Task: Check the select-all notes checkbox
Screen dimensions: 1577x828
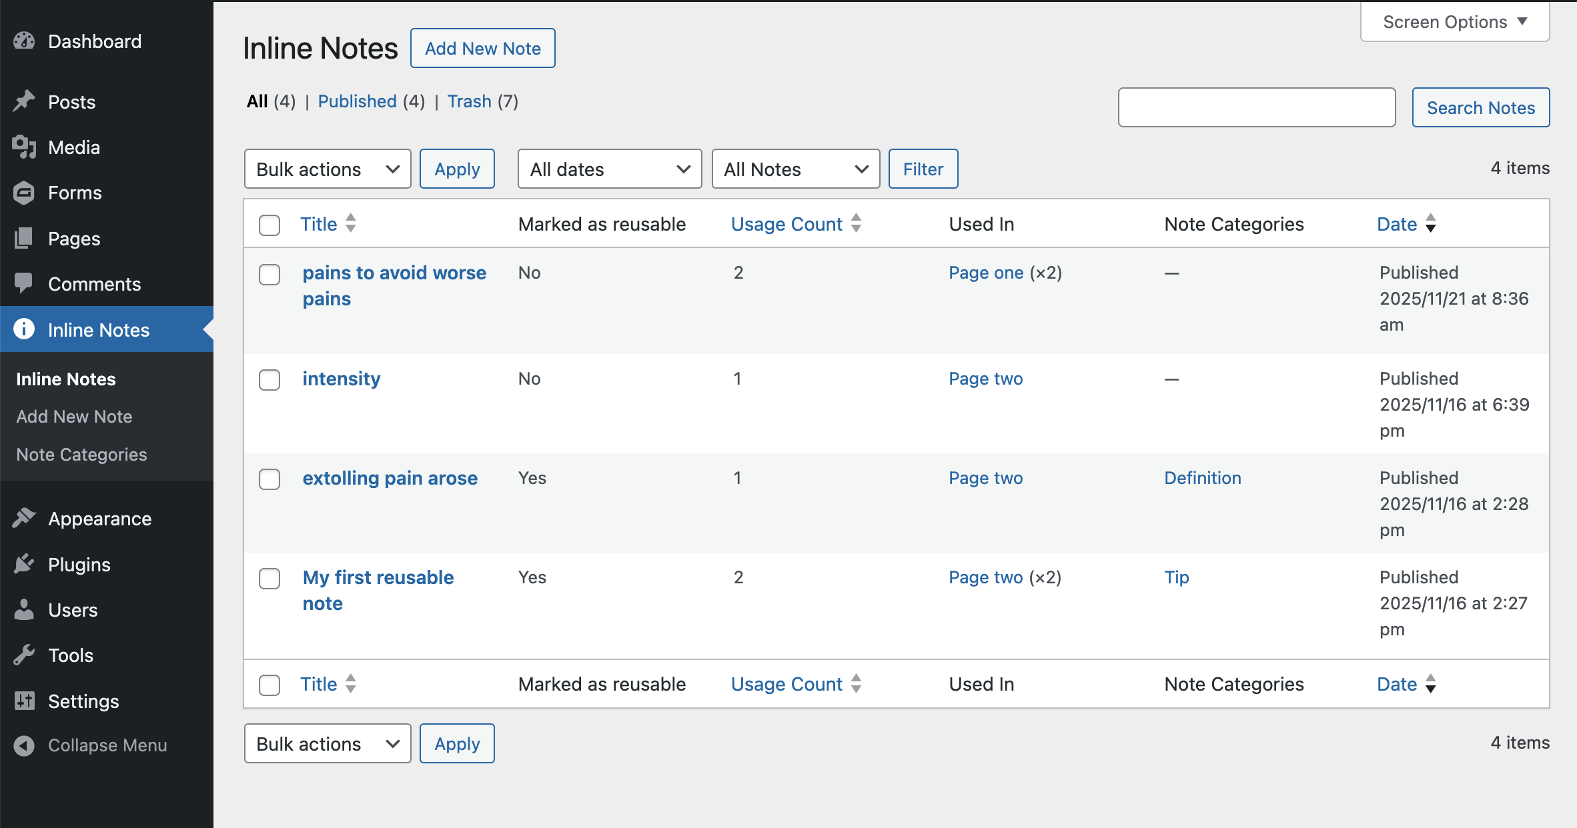Action: [x=270, y=225]
